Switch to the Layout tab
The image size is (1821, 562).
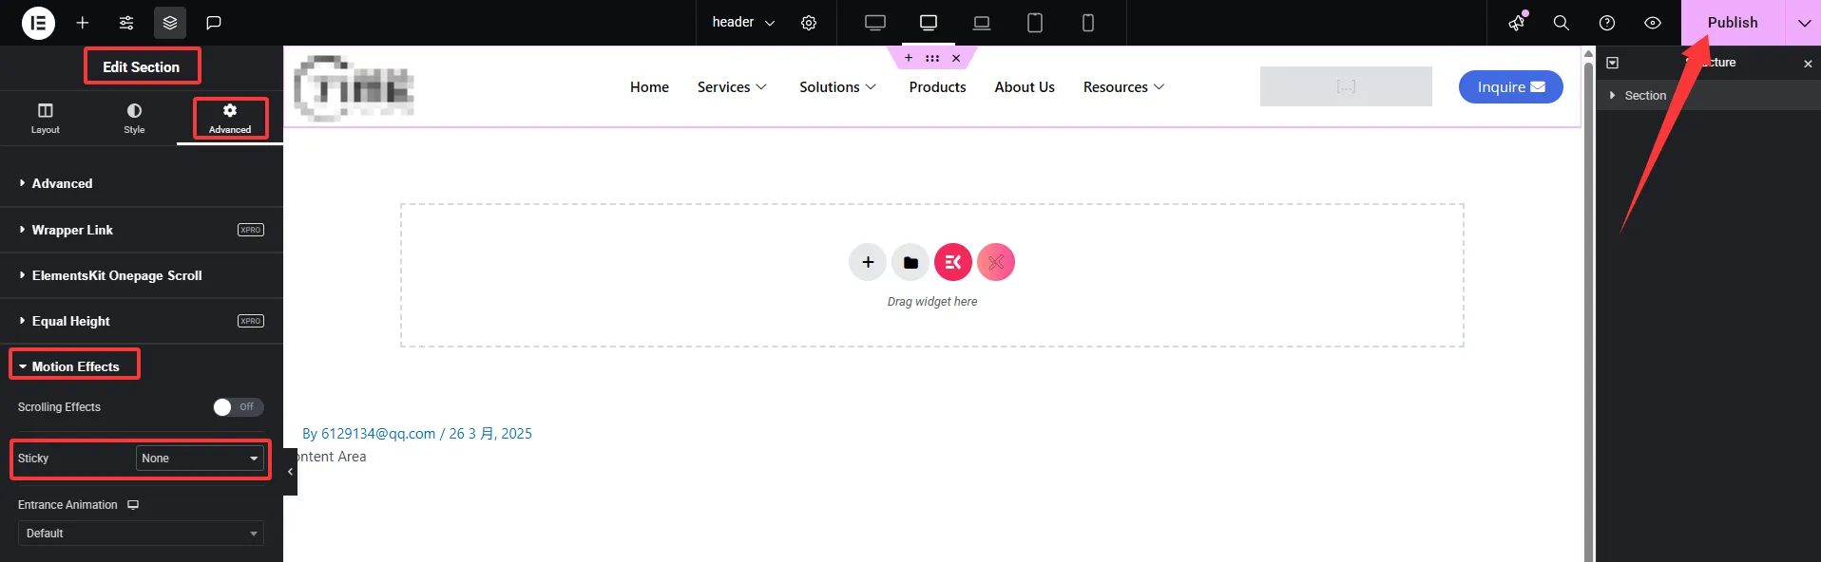click(45, 119)
